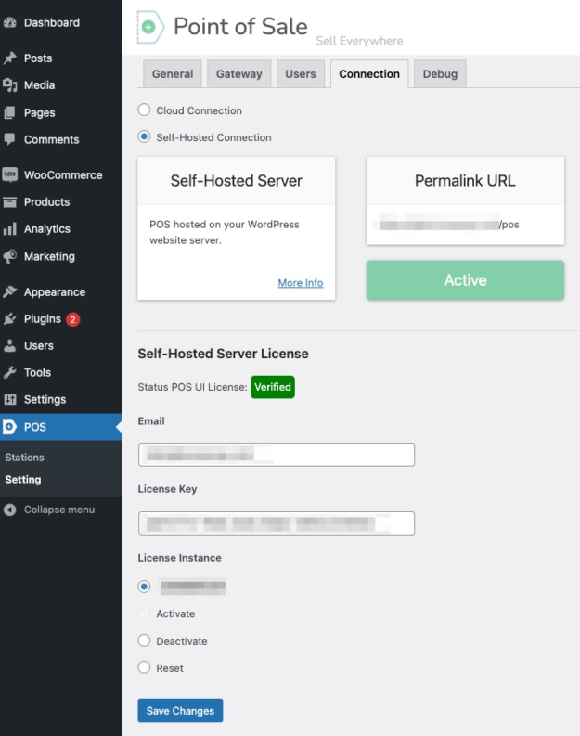The height and width of the screenshot is (736, 580).
Task: Click the Plugins plug icon
Action: (x=10, y=318)
